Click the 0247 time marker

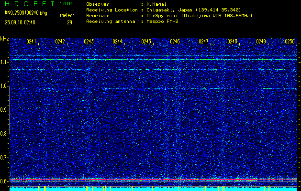[x=203, y=42]
